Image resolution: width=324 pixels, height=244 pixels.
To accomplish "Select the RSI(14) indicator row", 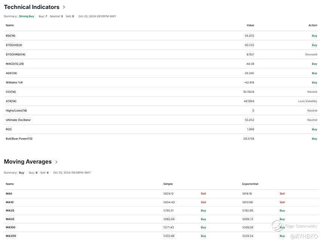I will tap(162, 36).
